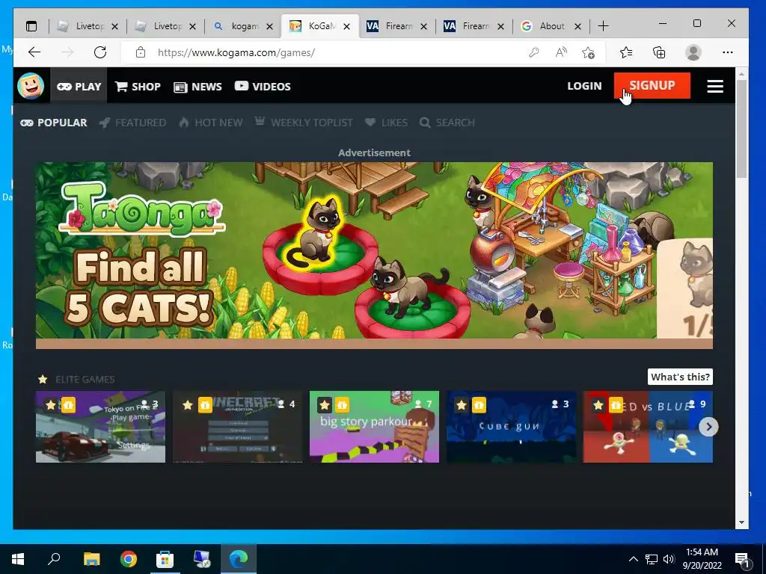Open the browser profile icon
Viewport: 766px width, 574px height.
(693, 52)
